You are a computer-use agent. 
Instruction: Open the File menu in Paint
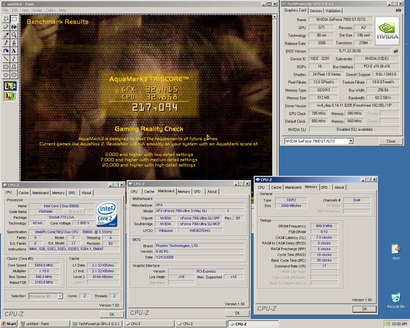click(x=5, y=10)
